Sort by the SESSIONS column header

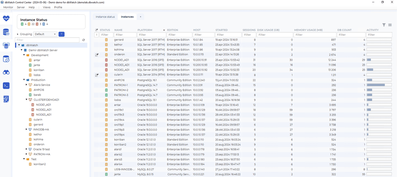pos(249,30)
